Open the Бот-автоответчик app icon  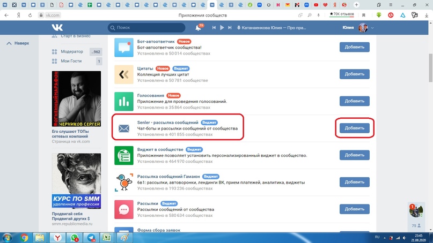tap(124, 48)
